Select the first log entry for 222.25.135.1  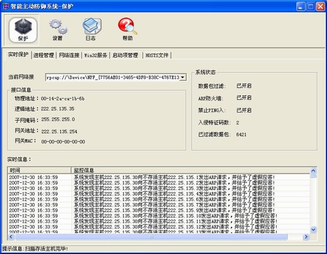[x=159, y=177]
